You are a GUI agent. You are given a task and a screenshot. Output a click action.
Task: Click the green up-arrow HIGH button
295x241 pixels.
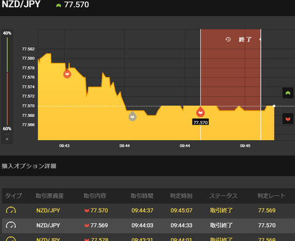(x=288, y=93)
